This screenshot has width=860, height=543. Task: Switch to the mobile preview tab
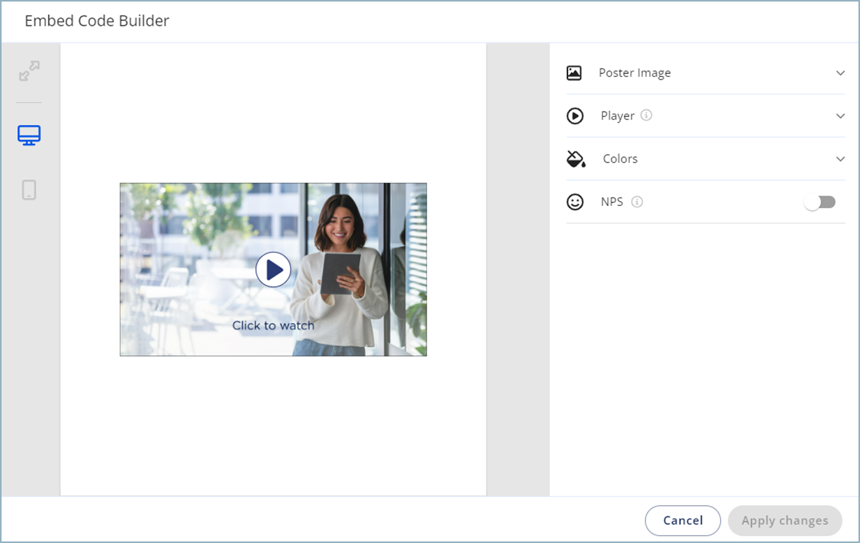pyautogui.click(x=29, y=189)
